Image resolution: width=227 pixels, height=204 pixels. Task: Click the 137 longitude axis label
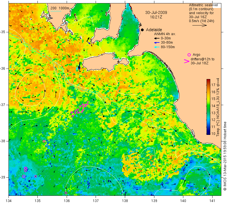pos(96,201)
